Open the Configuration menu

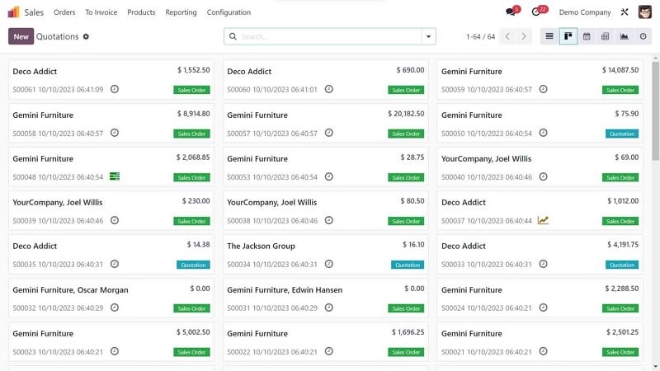click(229, 12)
